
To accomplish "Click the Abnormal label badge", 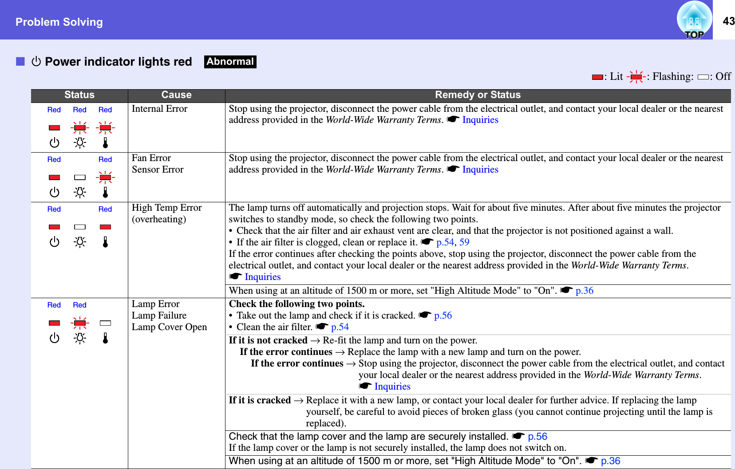I will [x=230, y=62].
